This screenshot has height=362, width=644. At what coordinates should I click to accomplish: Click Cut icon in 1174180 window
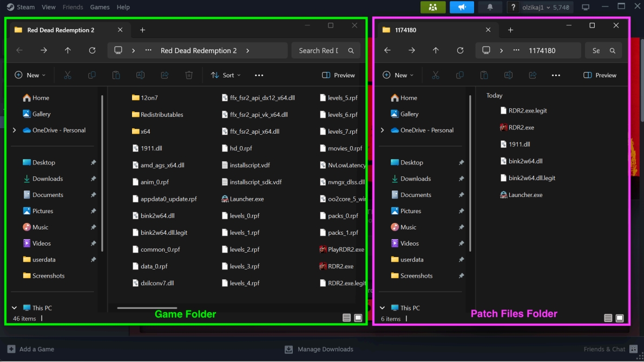[435, 75]
